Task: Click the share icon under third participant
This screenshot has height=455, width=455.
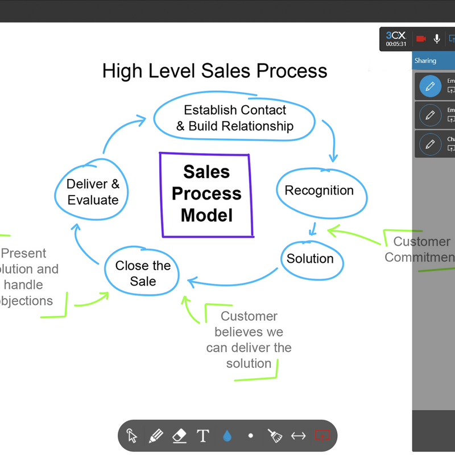Action: click(x=452, y=148)
